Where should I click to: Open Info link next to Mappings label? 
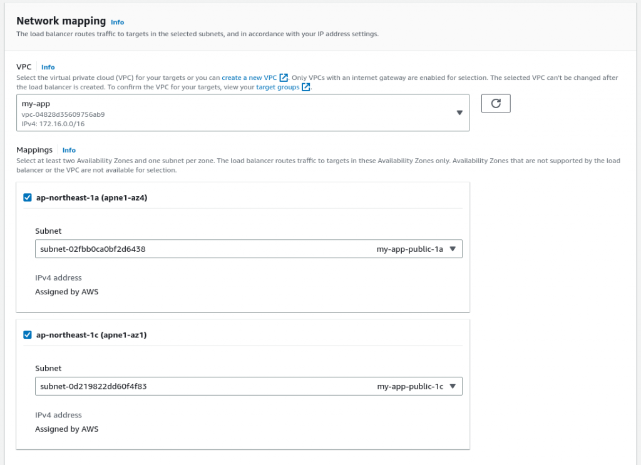pos(69,151)
